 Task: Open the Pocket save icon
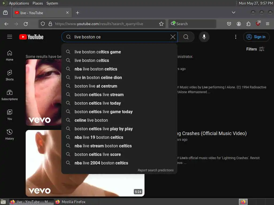[229, 24]
